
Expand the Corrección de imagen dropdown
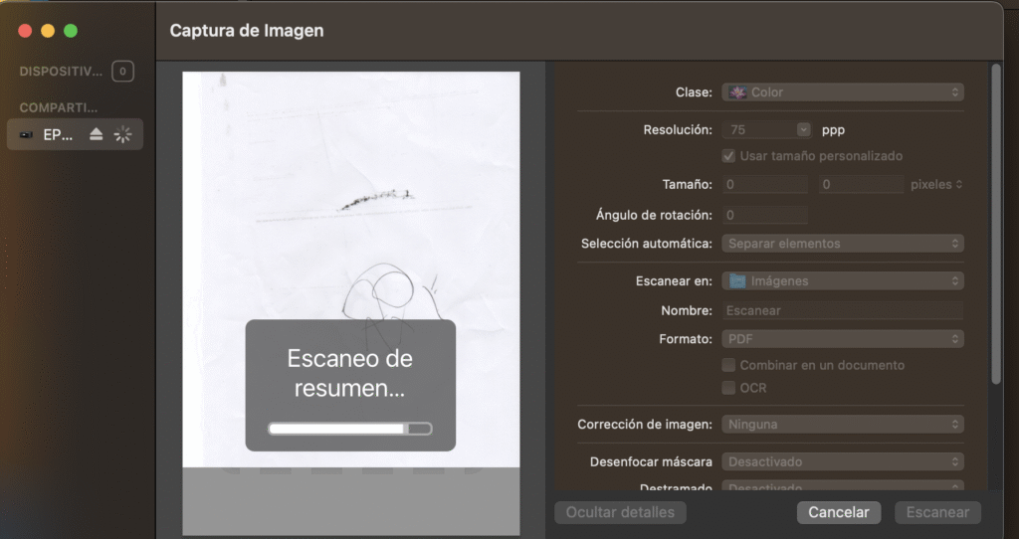842,425
